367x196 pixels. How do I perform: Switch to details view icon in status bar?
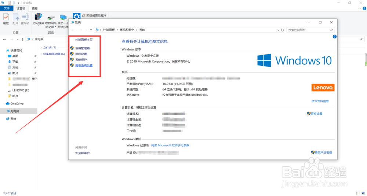tap(358, 193)
